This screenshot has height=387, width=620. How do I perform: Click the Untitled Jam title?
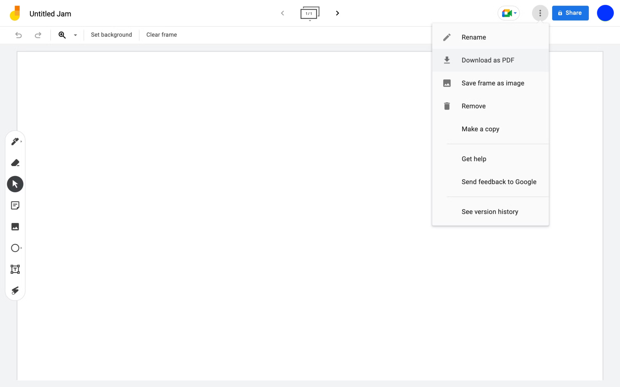pyautogui.click(x=50, y=14)
